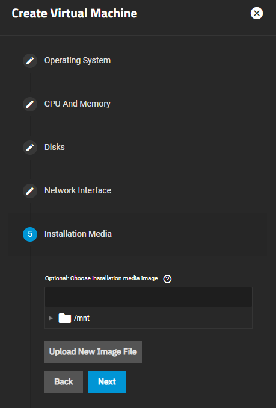The height and width of the screenshot is (408, 276).
Task: Open the help tooltip for installation media image
Action: (x=167, y=279)
